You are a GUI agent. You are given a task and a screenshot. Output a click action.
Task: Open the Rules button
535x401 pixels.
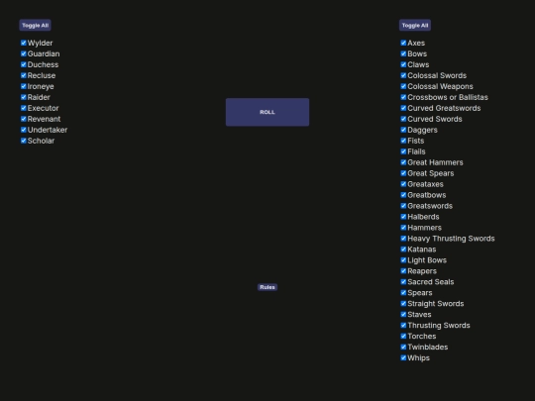(267, 287)
